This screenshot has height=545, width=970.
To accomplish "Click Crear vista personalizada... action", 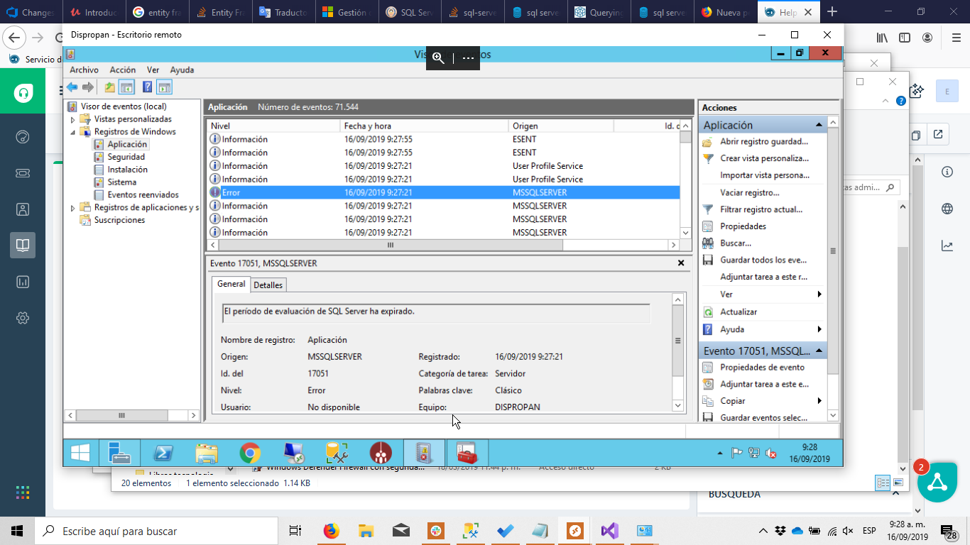I will 764,158.
